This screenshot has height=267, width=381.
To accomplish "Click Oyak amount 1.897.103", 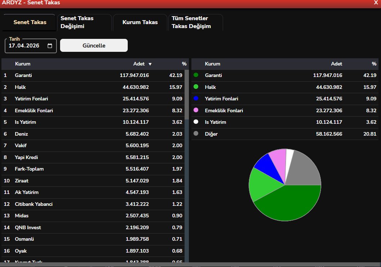I will [137, 251].
